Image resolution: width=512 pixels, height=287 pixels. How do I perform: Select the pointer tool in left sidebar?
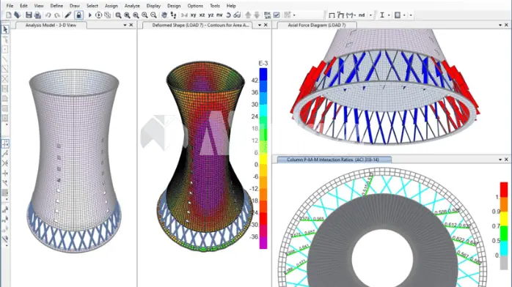(x=5, y=29)
